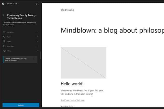Viewport: 164px width, 109px height.
Task: Open the Navigation menu item
Action: (x=21, y=32)
